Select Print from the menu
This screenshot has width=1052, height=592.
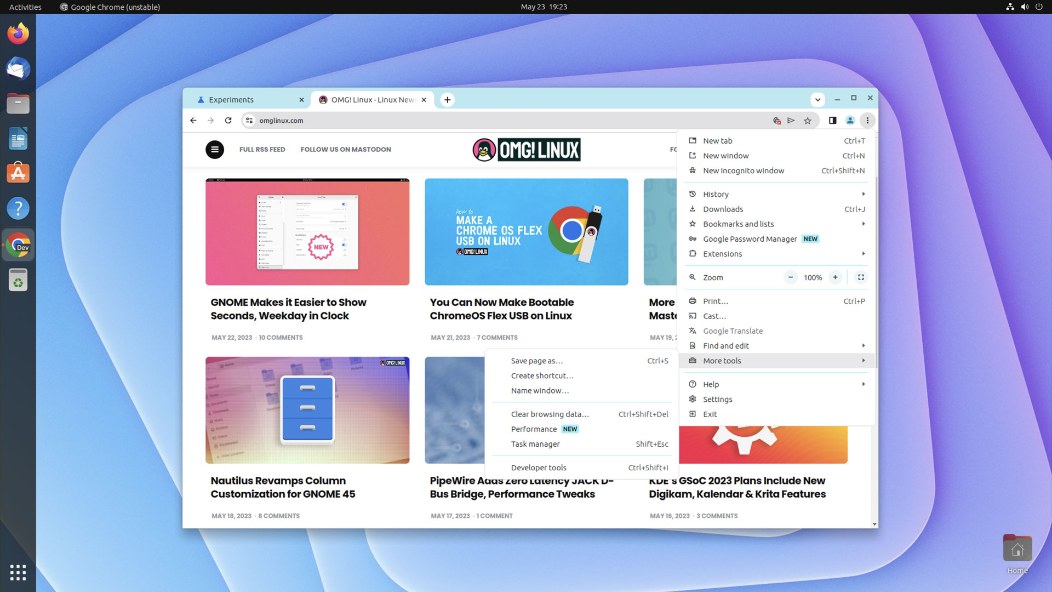776,301
